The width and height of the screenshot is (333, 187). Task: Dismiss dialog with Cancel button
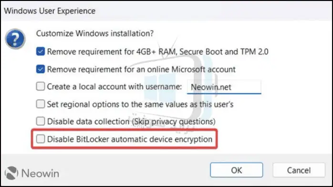(x=299, y=170)
